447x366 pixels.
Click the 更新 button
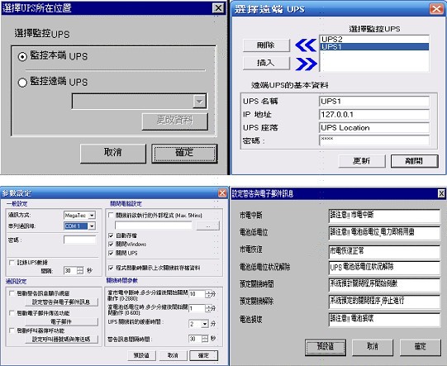click(x=362, y=161)
